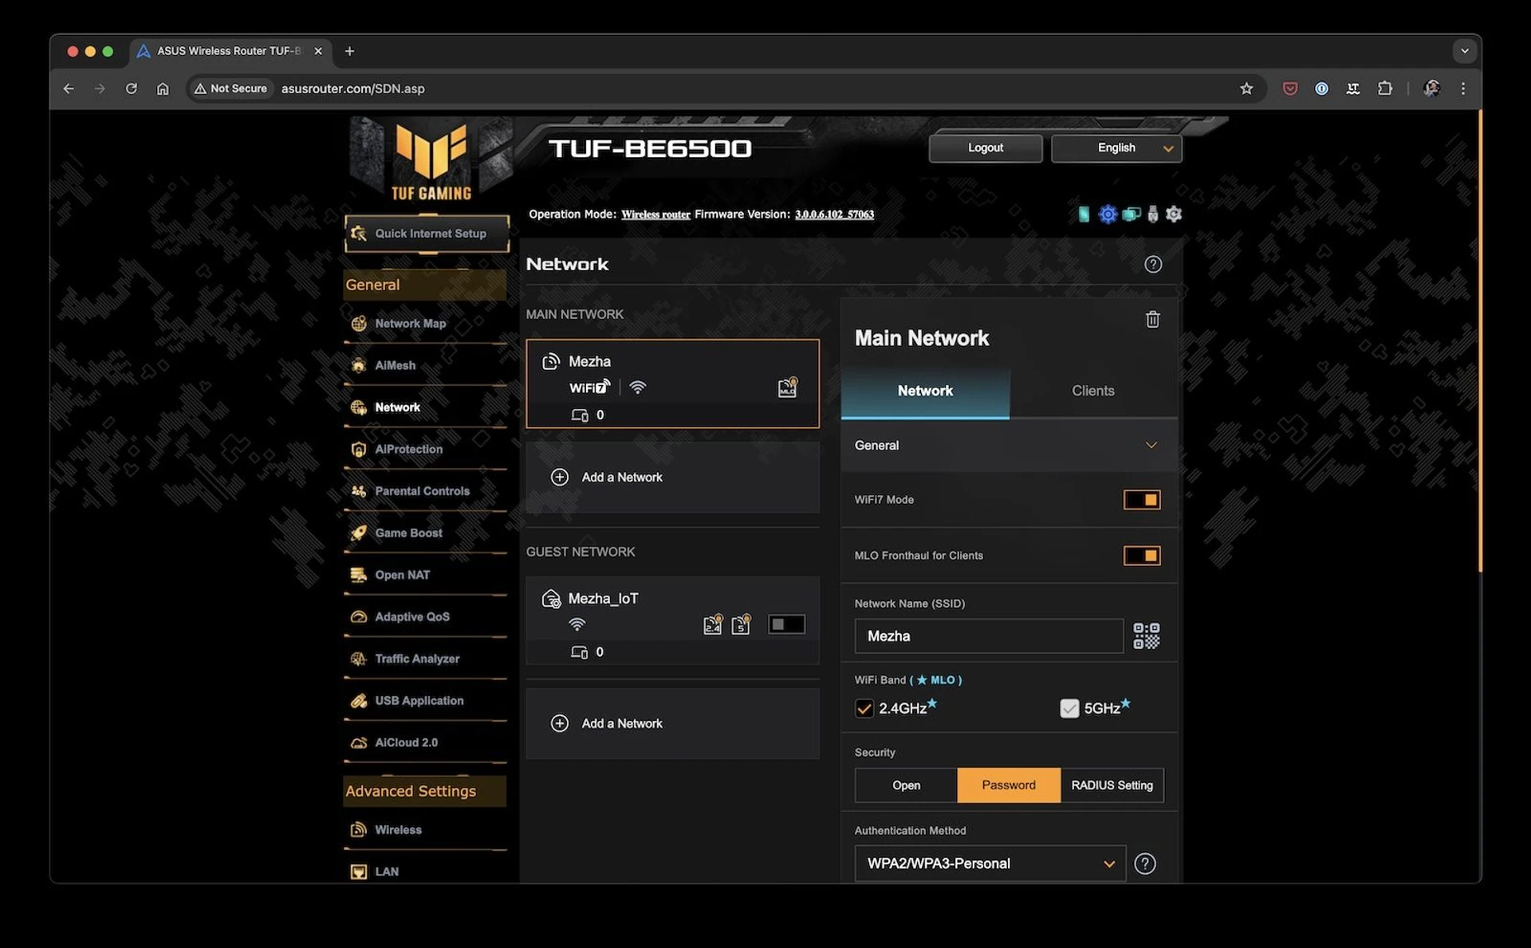This screenshot has height=948, width=1531.
Task: Open the English language dropdown
Action: [1116, 148]
